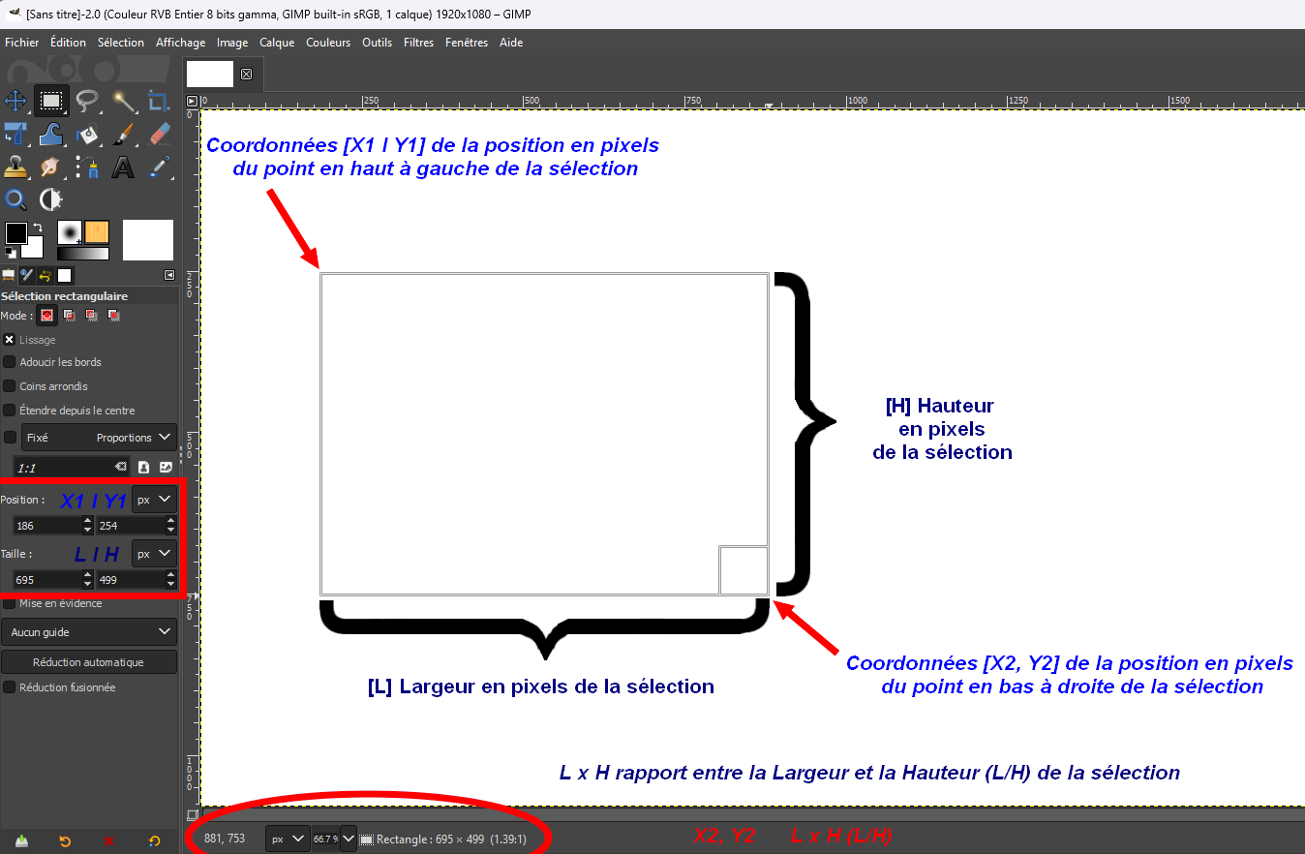
Task: Select the Text tool
Action: 123,167
